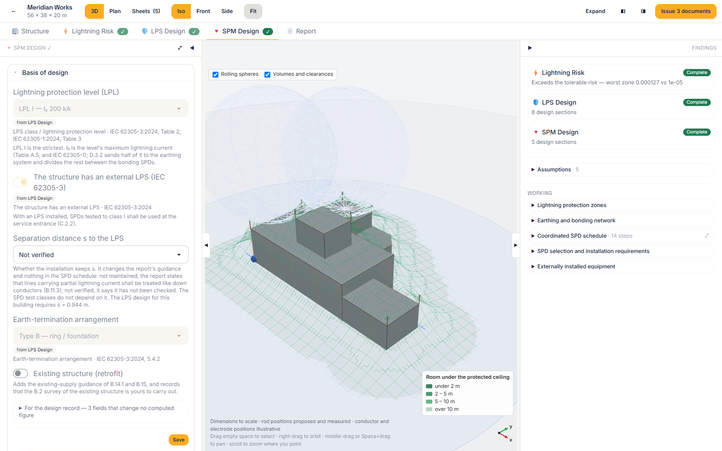This screenshot has width=722, height=451.
Task: Click Issue 3 documents button
Action: (x=686, y=11)
